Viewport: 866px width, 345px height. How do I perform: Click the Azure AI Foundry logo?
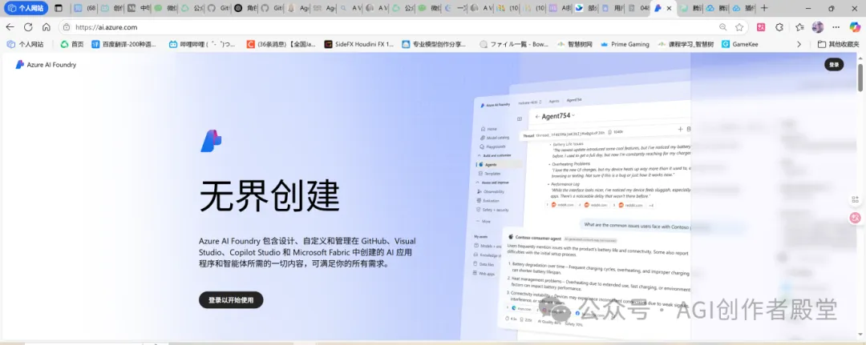[x=46, y=65]
